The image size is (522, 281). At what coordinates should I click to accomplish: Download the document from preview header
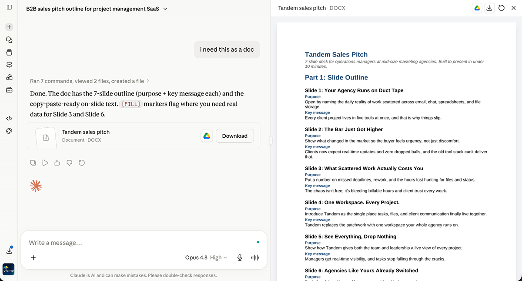point(489,8)
